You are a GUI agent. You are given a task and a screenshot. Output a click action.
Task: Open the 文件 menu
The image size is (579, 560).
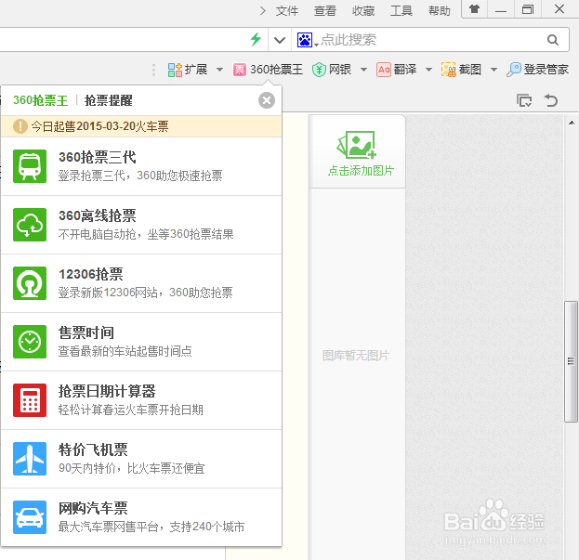pos(287,11)
